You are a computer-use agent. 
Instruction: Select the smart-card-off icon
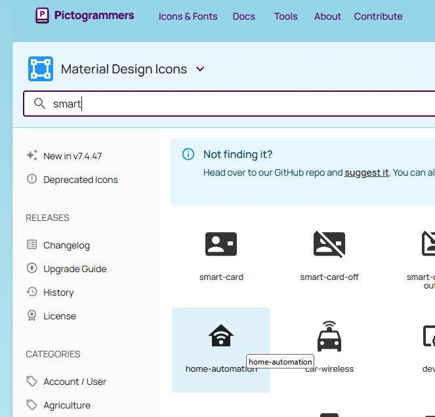tap(329, 244)
